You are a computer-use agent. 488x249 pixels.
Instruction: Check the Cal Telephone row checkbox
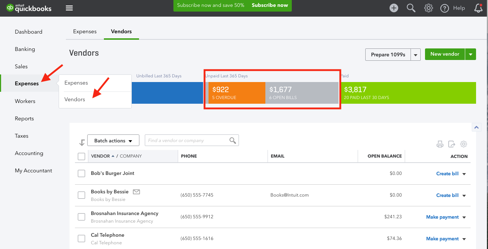click(x=81, y=239)
